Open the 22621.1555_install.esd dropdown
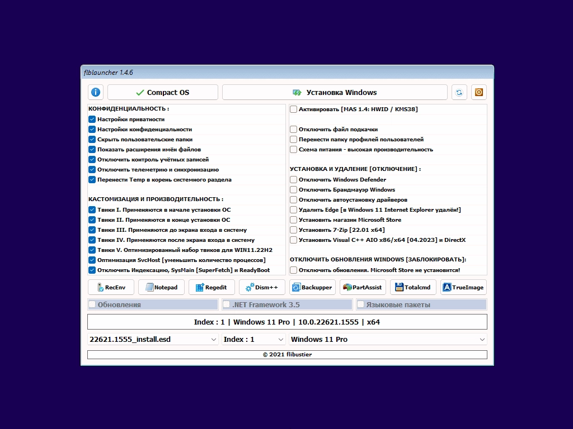This screenshot has width=573, height=429. pyautogui.click(x=153, y=340)
